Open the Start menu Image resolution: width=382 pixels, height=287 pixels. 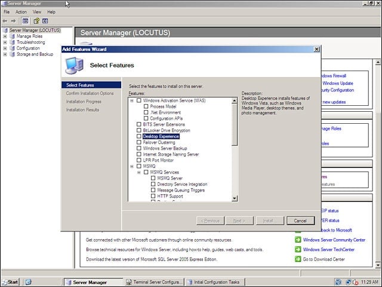pyautogui.click(x=10, y=282)
